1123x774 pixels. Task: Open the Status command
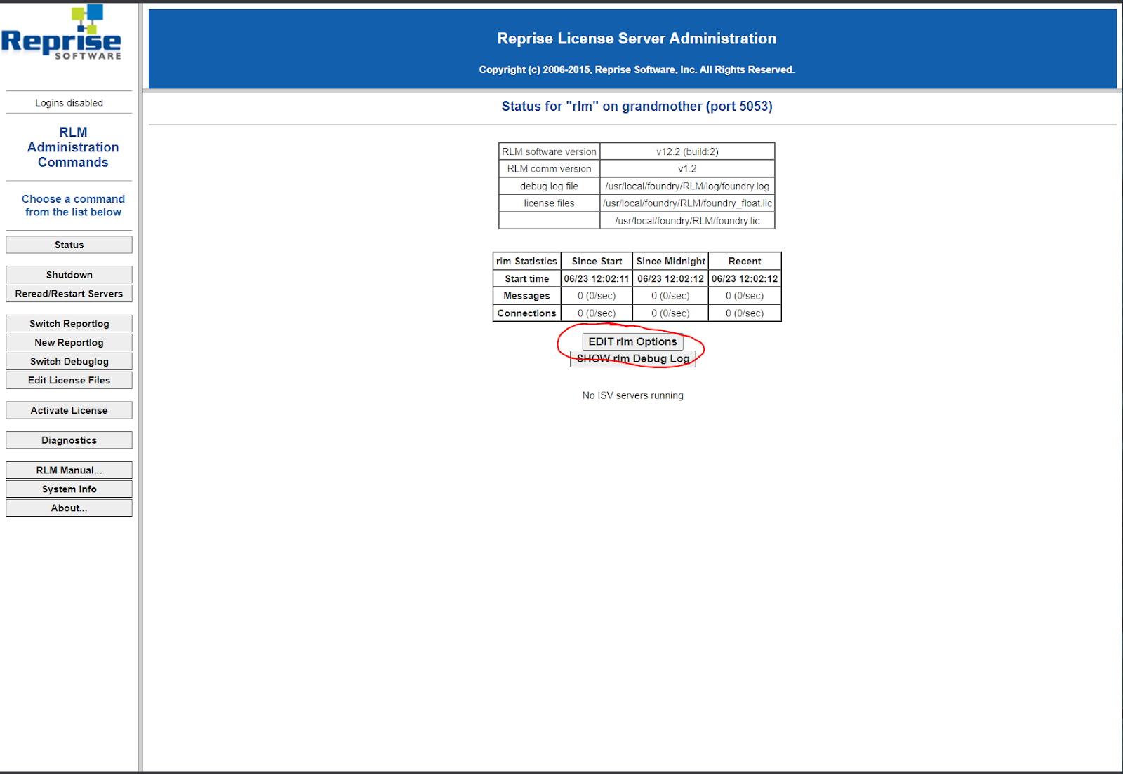pyautogui.click(x=69, y=245)
